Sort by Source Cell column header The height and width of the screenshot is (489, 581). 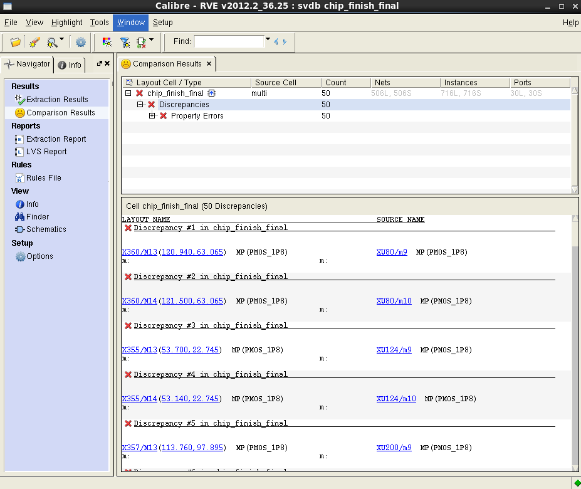click(x=276, y=83)
